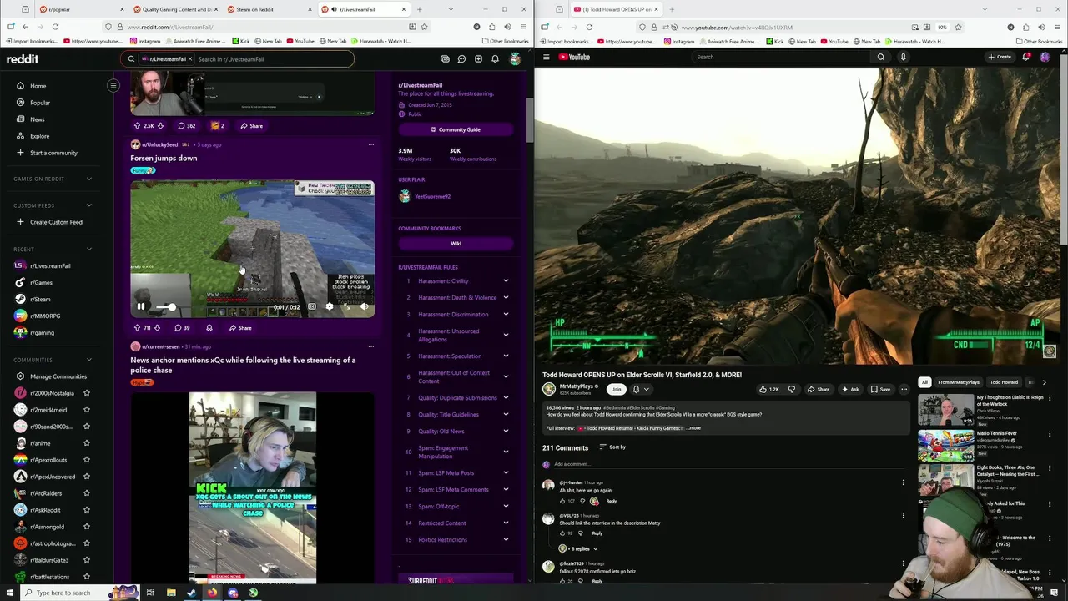1068x601 pixels.
Task: Collapse Recent sidebar section
Action: [x=89, y=249]
